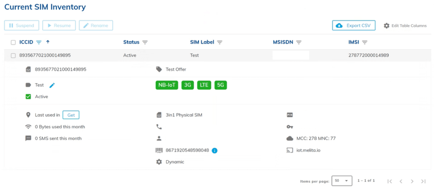
Task: Click the Rename button
Action: [x=96, y=25]
